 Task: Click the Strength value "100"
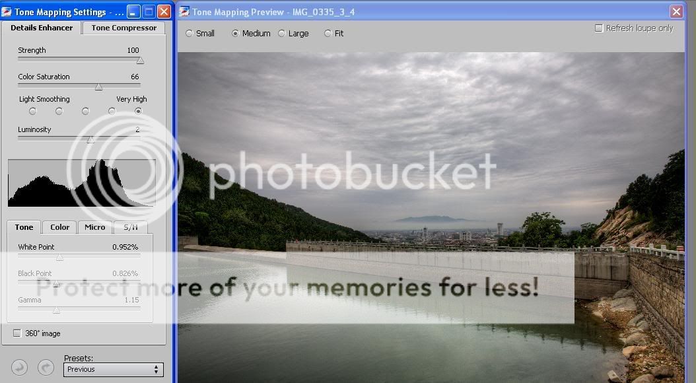133,50
